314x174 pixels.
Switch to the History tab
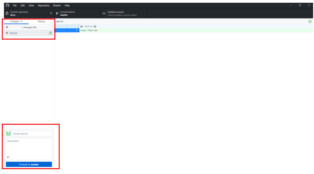tap(41, 22)
